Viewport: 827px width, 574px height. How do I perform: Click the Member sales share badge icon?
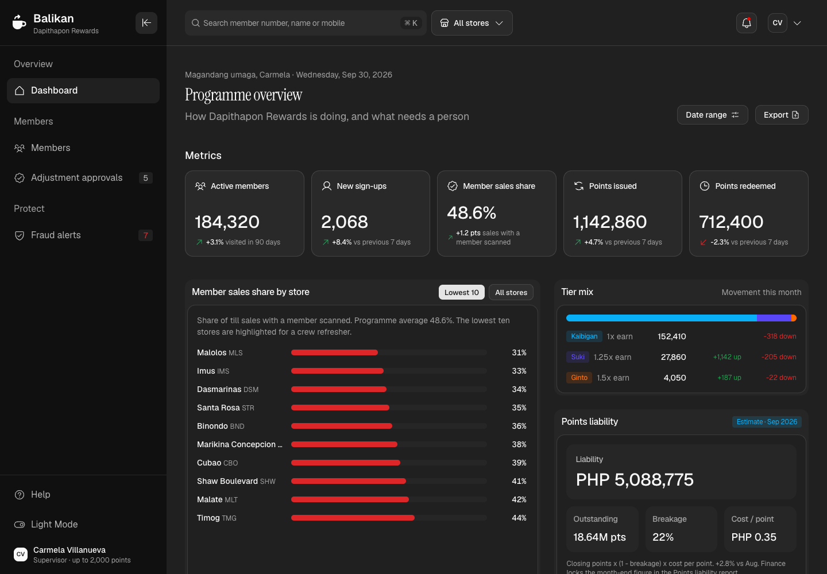coord(453,186)
